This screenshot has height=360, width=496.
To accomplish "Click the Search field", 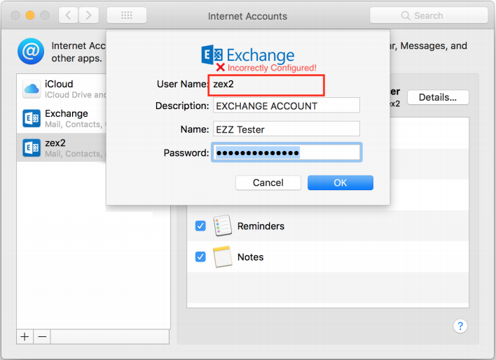I will (x=429, y=15).
